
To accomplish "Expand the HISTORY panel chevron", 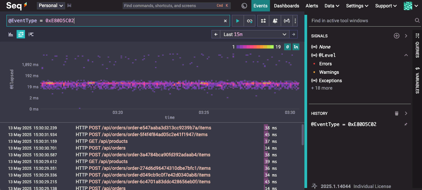I will [406, 114].
